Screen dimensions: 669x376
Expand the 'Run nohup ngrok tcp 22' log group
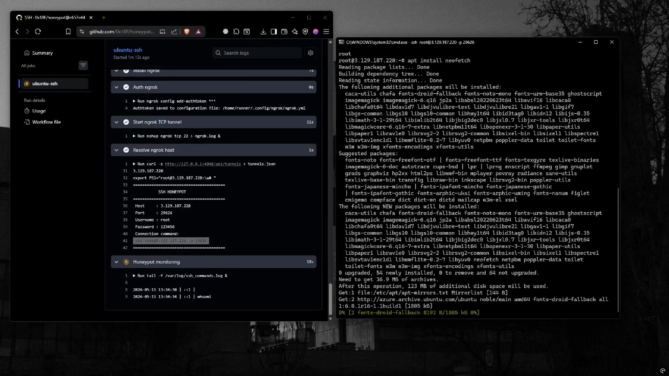(134, 136)
